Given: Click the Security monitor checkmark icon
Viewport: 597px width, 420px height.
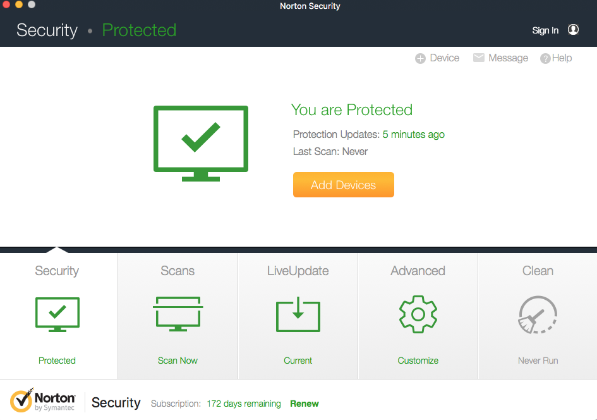Looking at the screenshot, I should point(57,314).
